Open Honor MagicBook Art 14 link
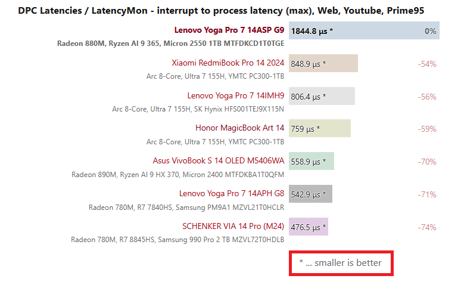Screen dimensions: 461x291 (x=240, y=128)
